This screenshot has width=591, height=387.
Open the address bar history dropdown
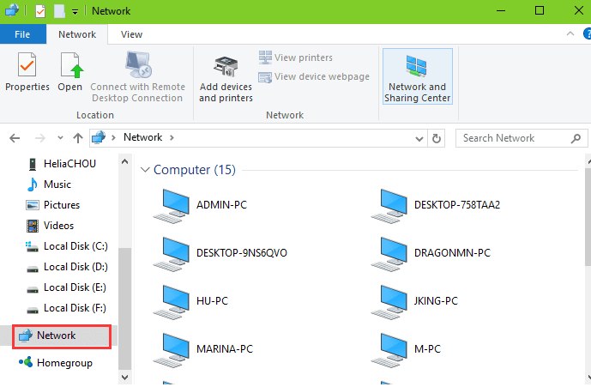[x=419, y=138]
